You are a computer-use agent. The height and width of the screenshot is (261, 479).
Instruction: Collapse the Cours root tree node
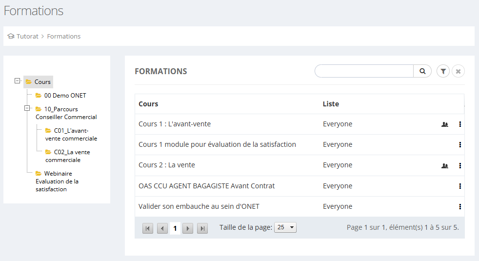[18, 81]
